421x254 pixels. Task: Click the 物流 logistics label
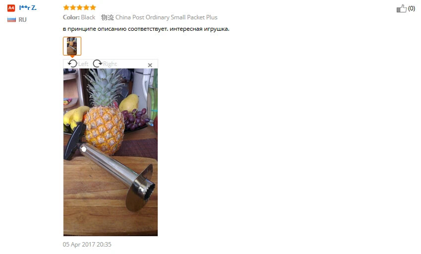[x=107, y=17]
